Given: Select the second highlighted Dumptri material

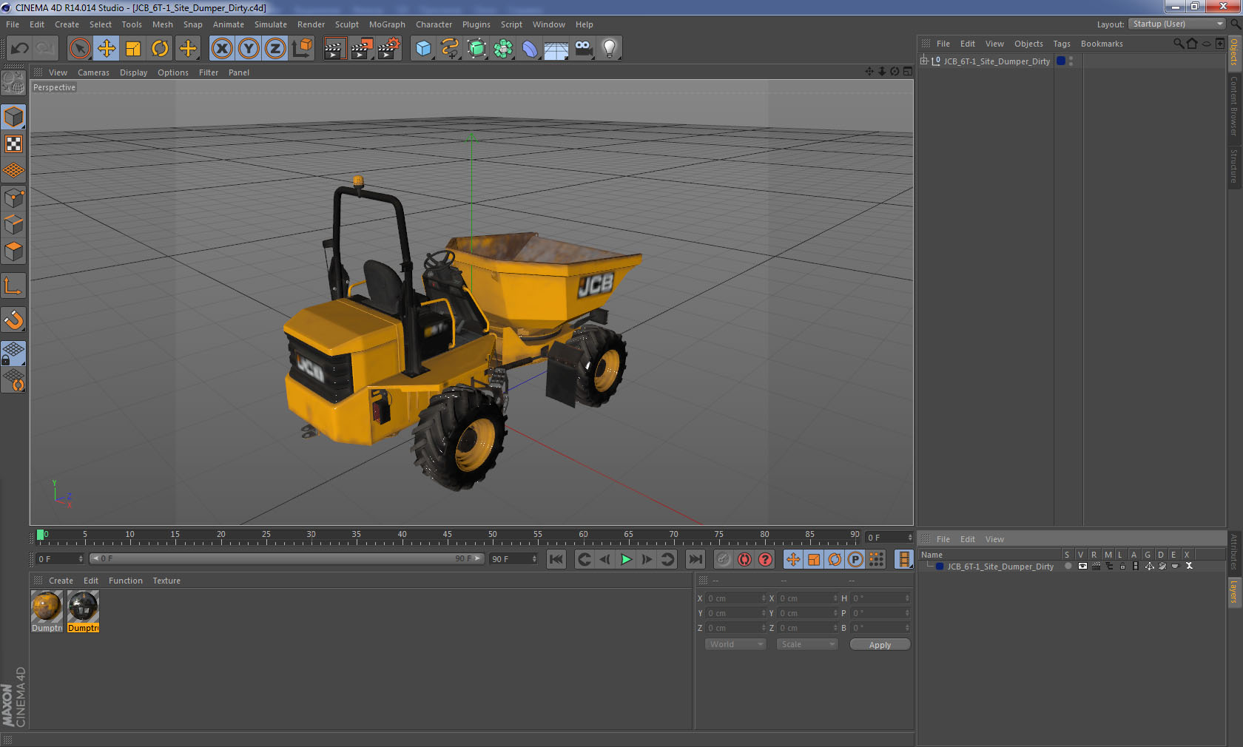Looking at the screenshot, I should pyautogui.click(x=83, y=606).
